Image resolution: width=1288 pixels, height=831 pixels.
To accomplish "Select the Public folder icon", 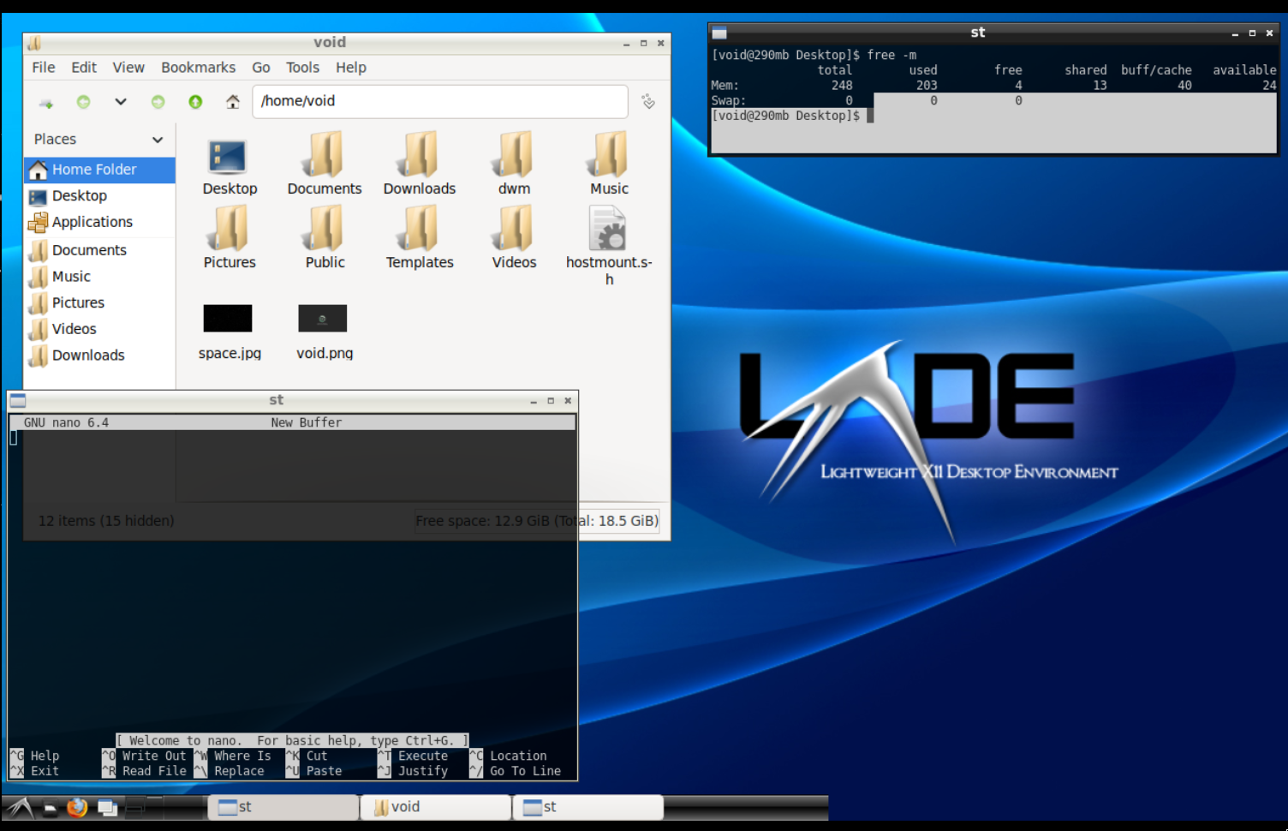I will point(325,229).
